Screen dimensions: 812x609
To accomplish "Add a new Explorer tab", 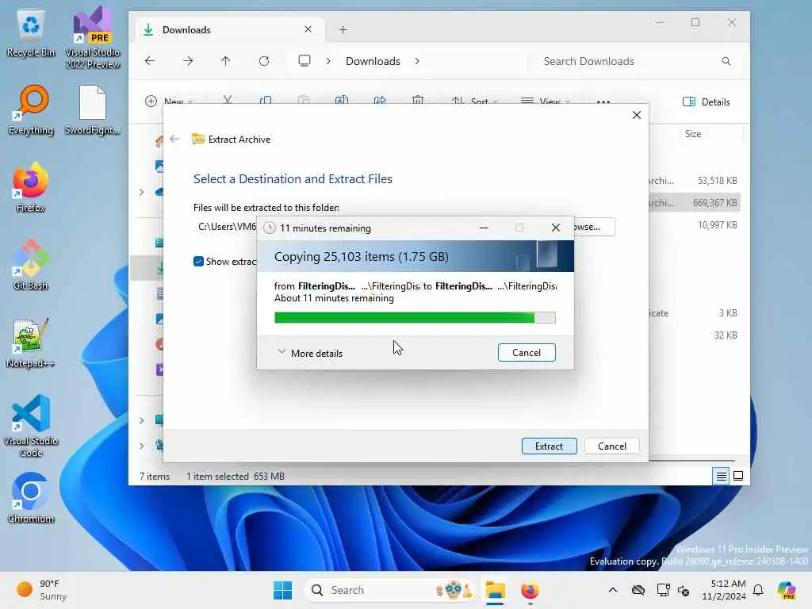I will pos(343,29).
